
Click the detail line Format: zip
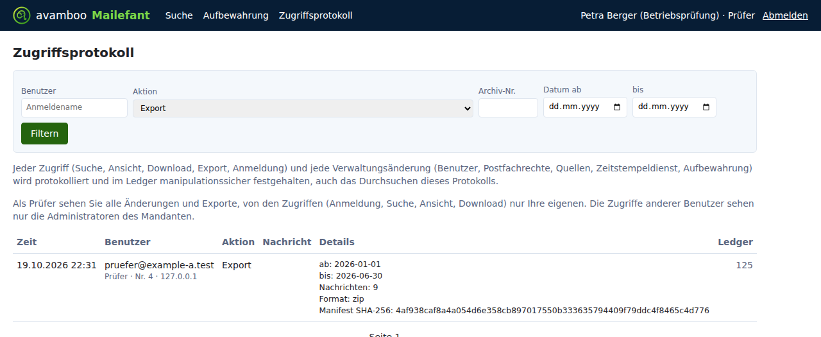(x=342, y=298)
